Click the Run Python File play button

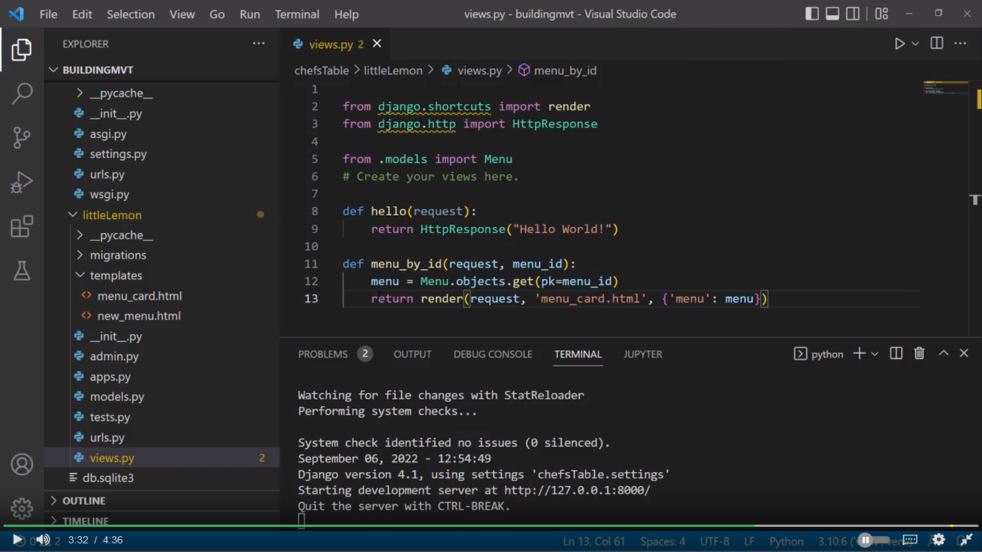tap(899, 44)
